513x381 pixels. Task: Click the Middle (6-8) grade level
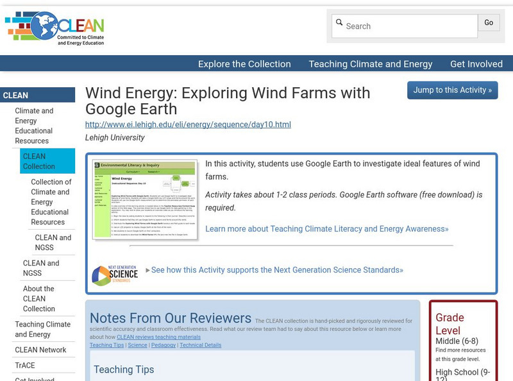click(457, 341)
